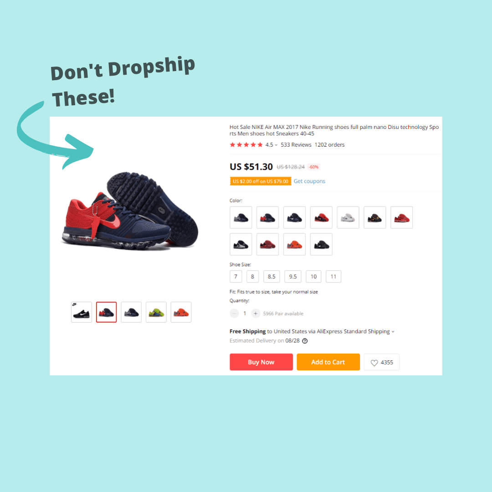The image size is (492, 492).
Task: Show the green shoe thumbnail image
Action: pos(156,312)
